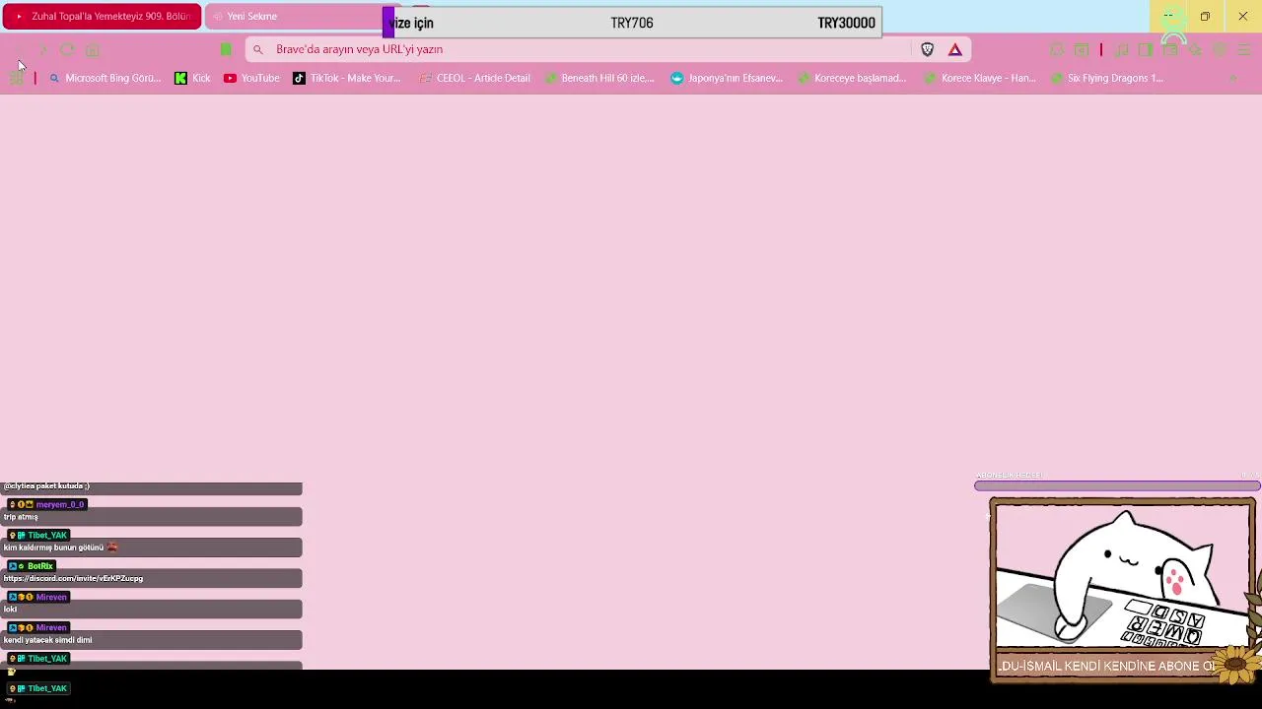
Task: Click the TRY706 donation amount
Action: click(632, 23)
